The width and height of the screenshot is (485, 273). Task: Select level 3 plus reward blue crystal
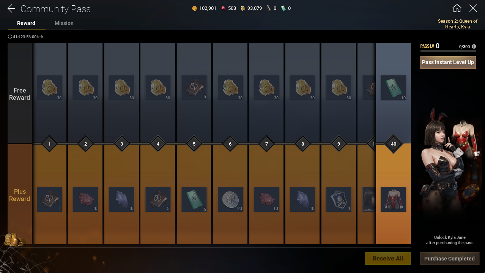pos(122,199)
